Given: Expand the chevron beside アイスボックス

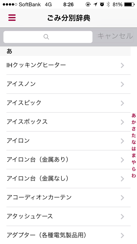Looking at the screenshot, I should (x=122, y=122).
